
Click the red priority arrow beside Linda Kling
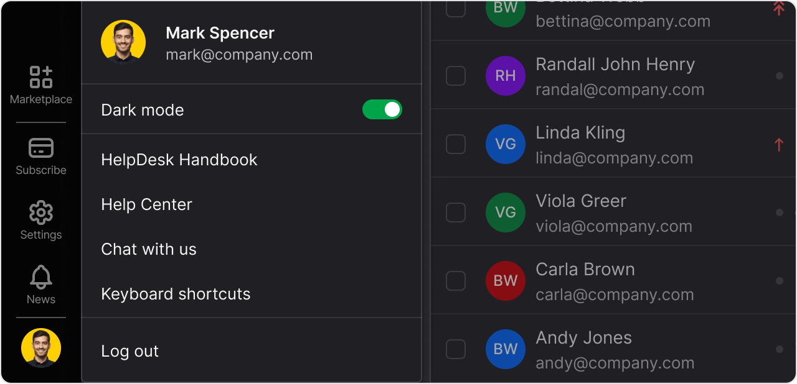779,144
